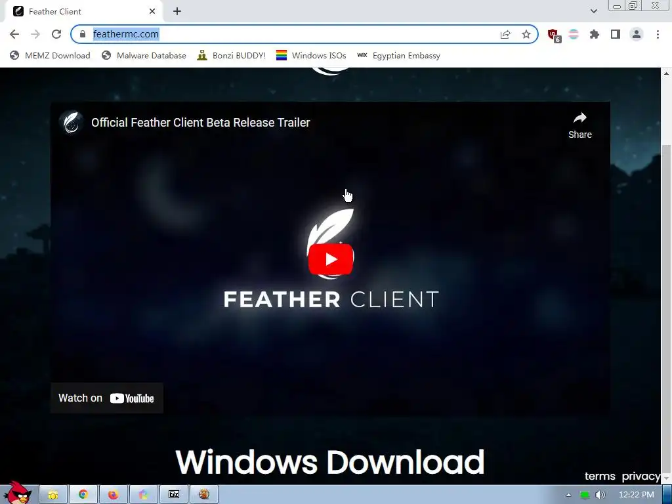Click Watch on YouTube
This screenshot has width=672, height=504.
point(107,398)
